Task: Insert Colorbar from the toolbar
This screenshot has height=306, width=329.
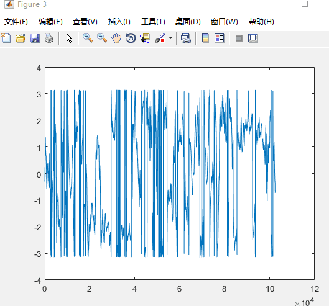Action: coord(205,38)
